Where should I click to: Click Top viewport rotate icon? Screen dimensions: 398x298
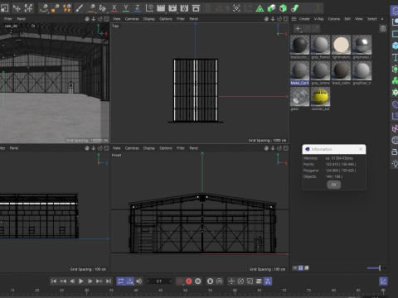279,19
